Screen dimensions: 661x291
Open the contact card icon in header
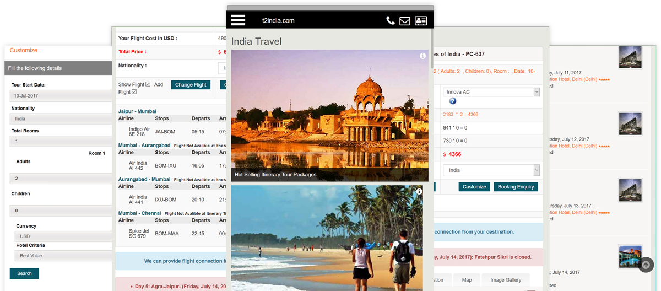click(421, 21)
